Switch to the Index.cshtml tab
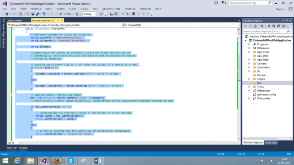 click(15, 21)
